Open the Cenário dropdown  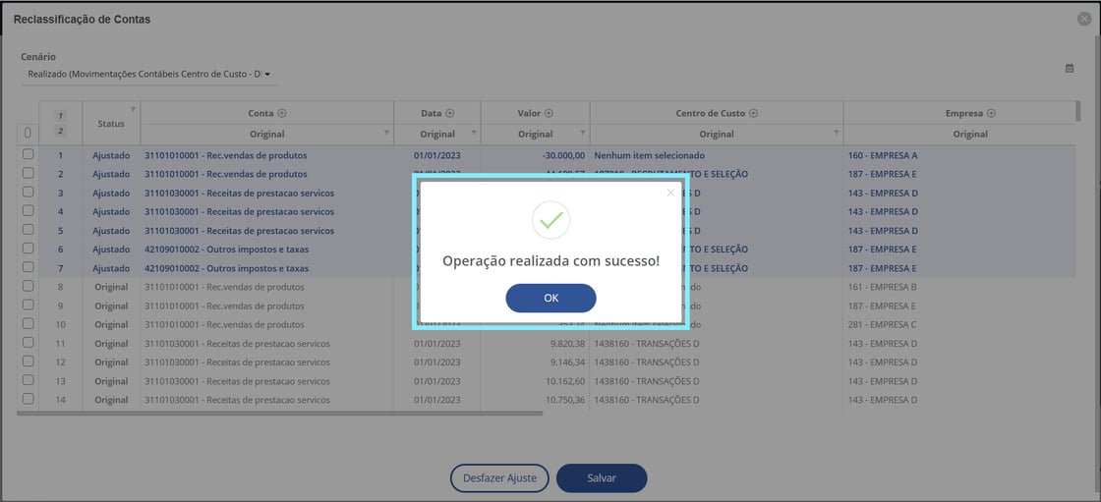coord(149,74)
